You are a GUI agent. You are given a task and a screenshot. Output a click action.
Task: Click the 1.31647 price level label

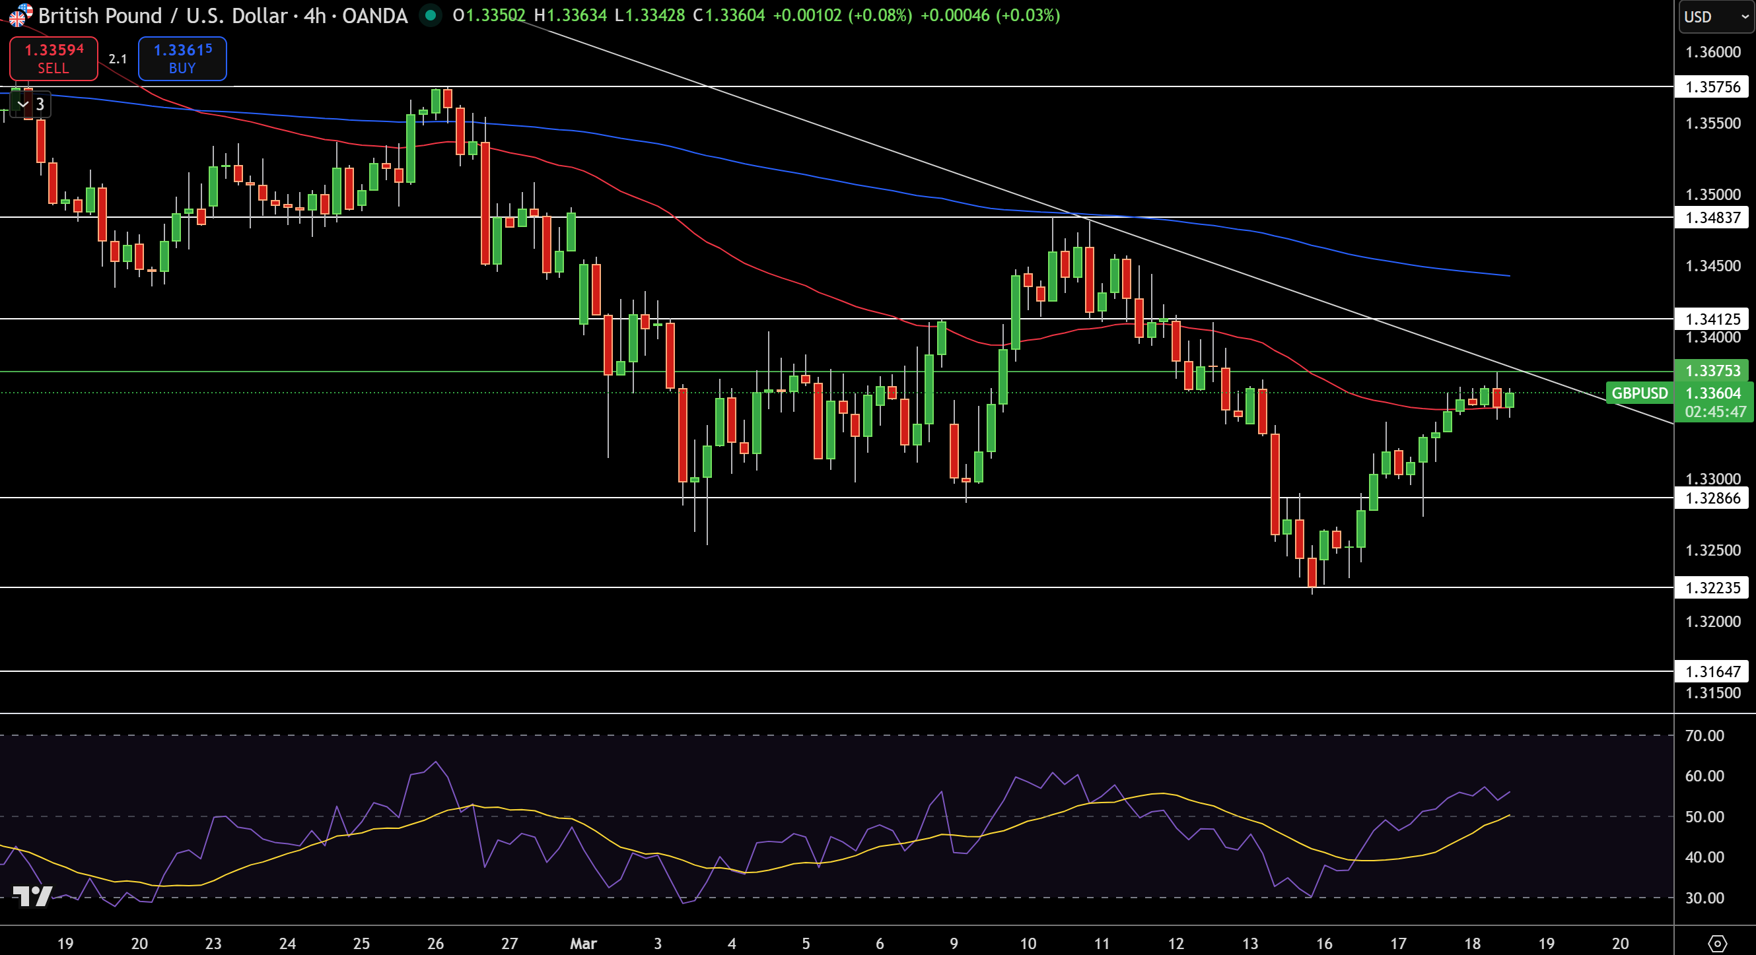pyautogui.click(x=1712, y=672)
